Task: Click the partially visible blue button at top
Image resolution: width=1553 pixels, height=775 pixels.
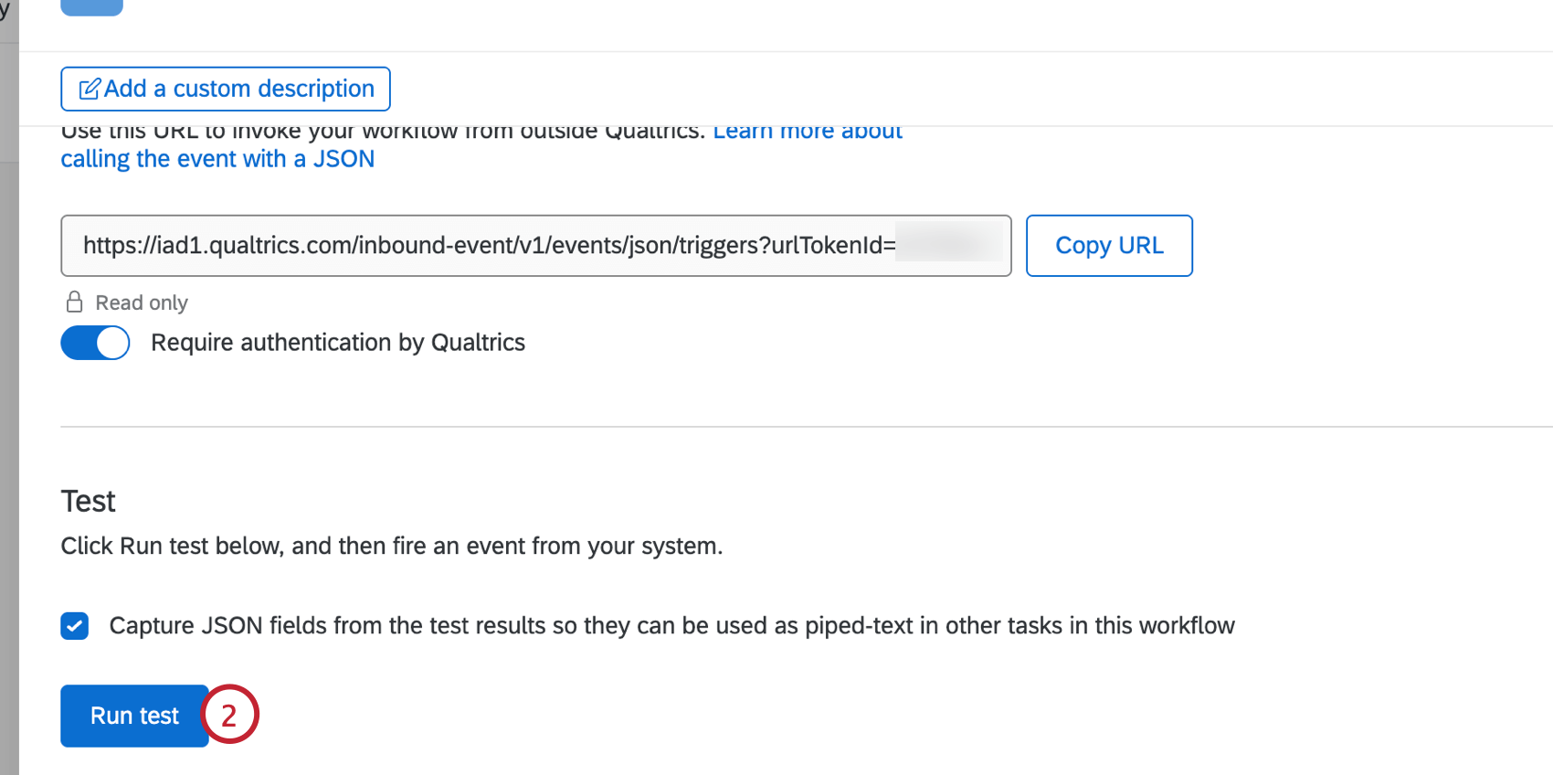Action: tap(91, 7)
